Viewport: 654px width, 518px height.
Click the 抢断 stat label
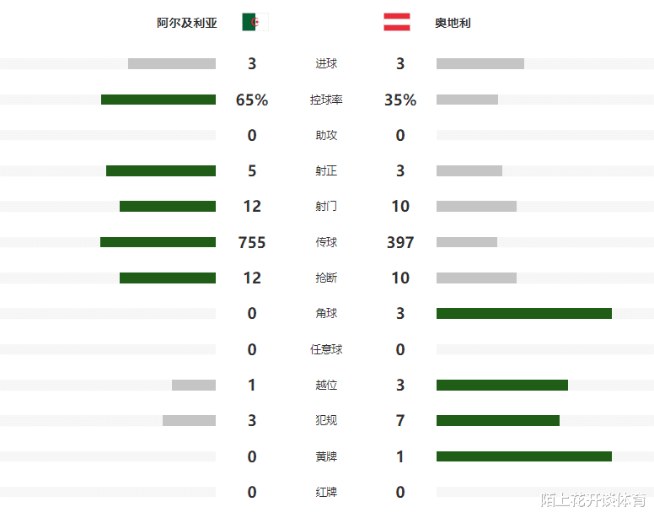(326, 278)
